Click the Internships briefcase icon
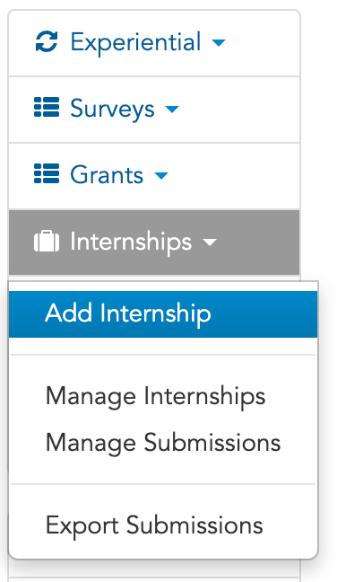This screenshot has width=337, height=582. coord(47,242)
